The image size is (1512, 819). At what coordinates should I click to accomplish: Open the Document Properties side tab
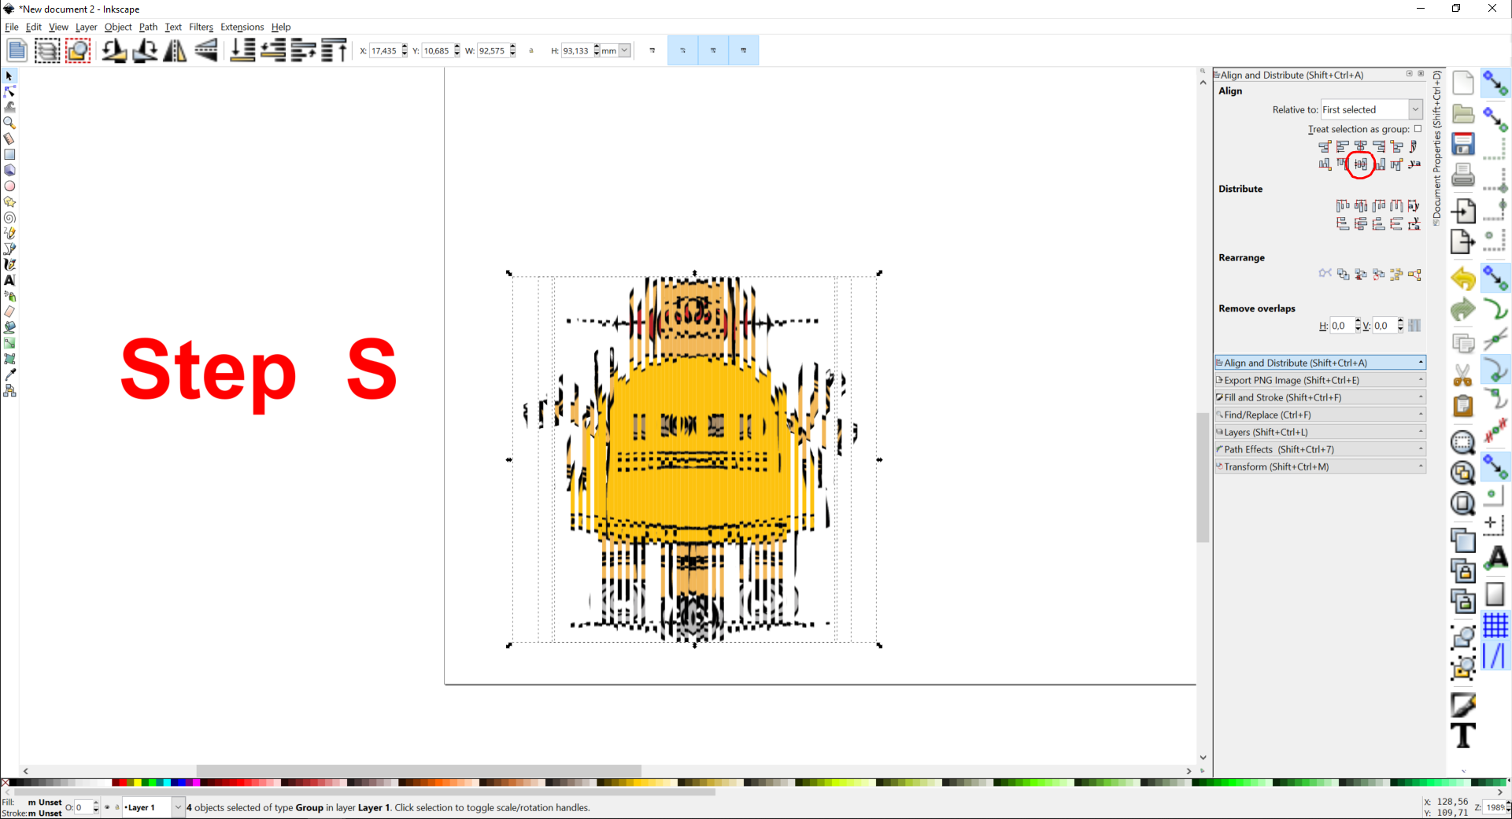coord(1437,148)
